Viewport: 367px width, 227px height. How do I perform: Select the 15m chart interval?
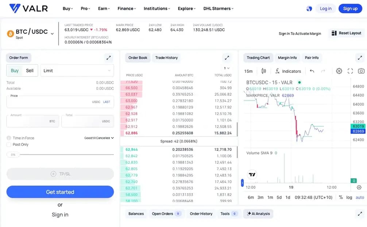coord(248,71)
